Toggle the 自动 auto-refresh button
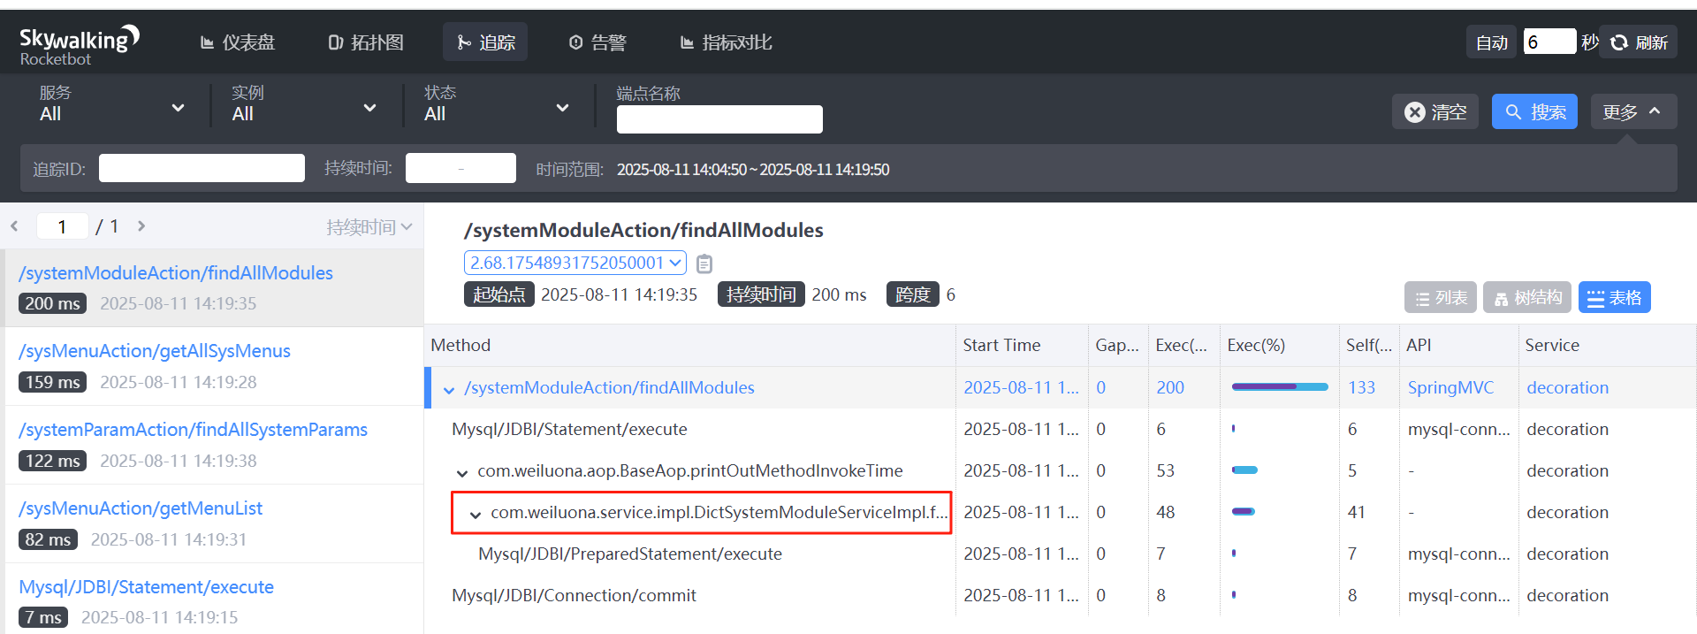The image size is (1697, 634). 1492,42
